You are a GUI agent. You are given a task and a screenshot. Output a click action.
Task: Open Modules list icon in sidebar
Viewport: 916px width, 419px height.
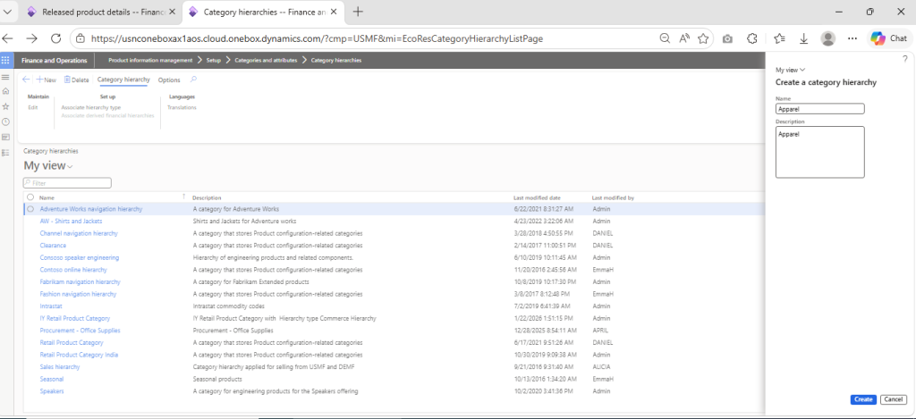click(6, 152)
